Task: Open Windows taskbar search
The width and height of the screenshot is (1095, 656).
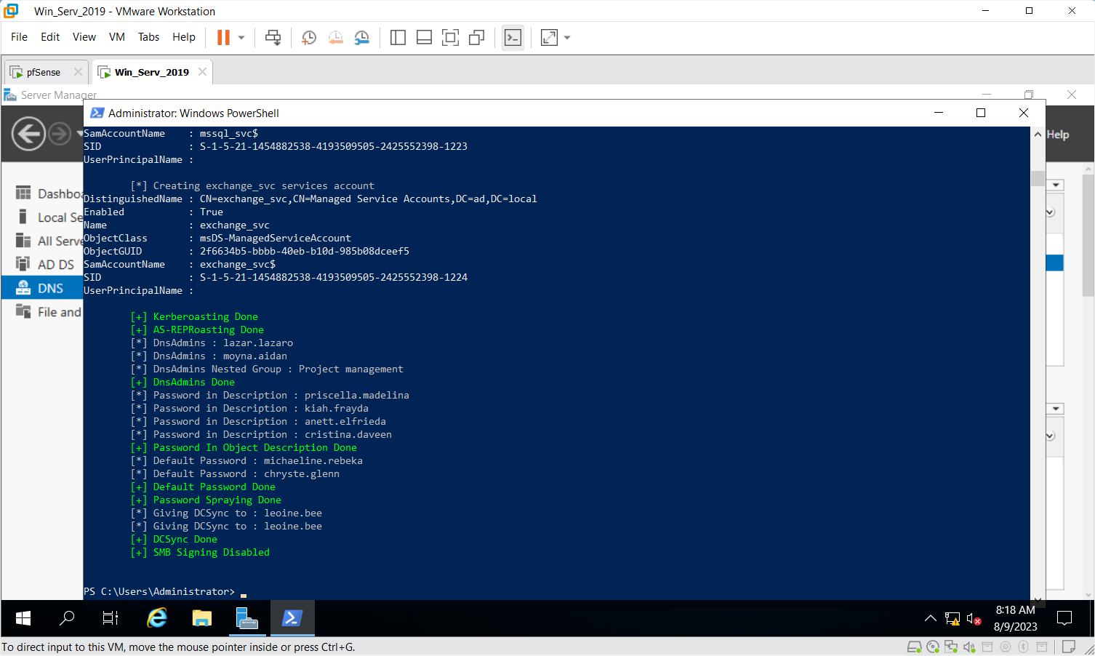Action: [67, 618]
